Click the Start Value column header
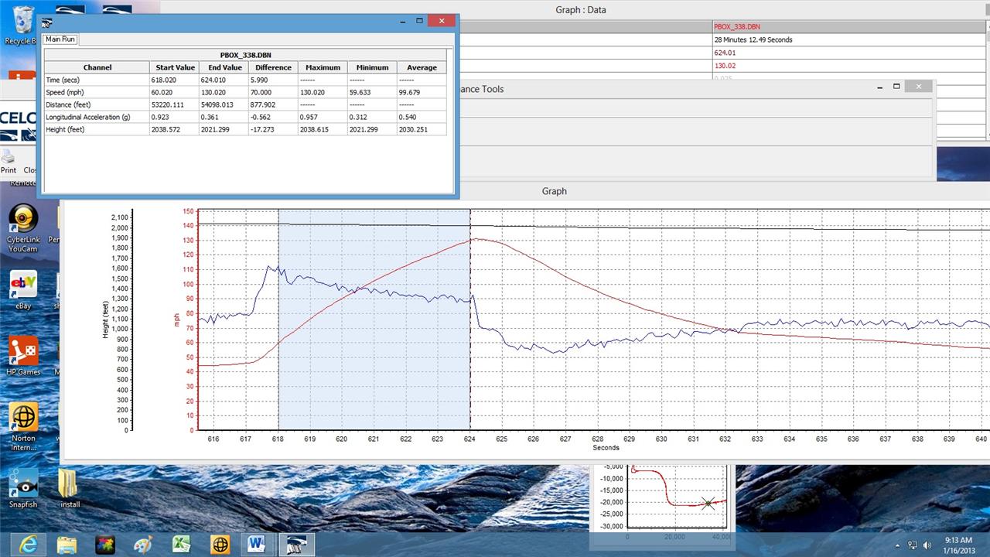This screenshot has height=557, width=990. click(176, 67)
